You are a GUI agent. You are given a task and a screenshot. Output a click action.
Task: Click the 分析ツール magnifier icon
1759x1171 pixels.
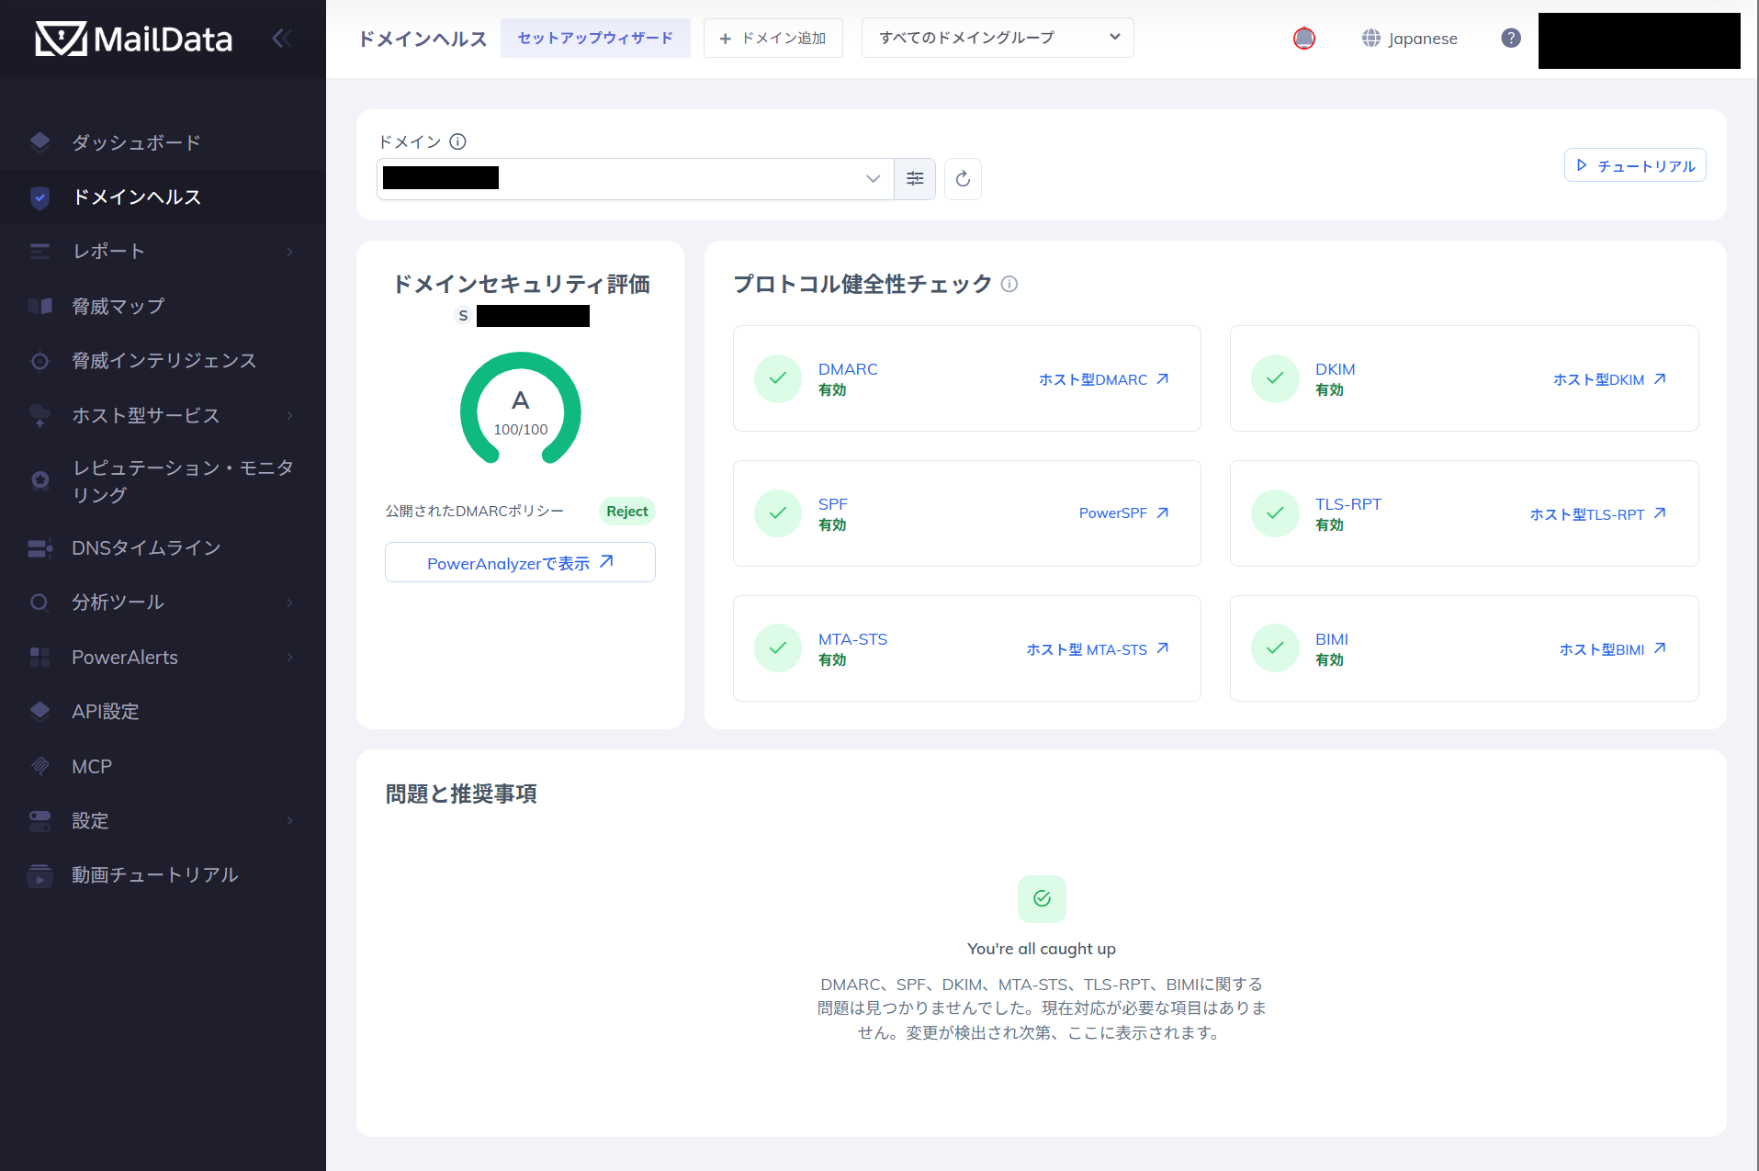pos(39,602)
